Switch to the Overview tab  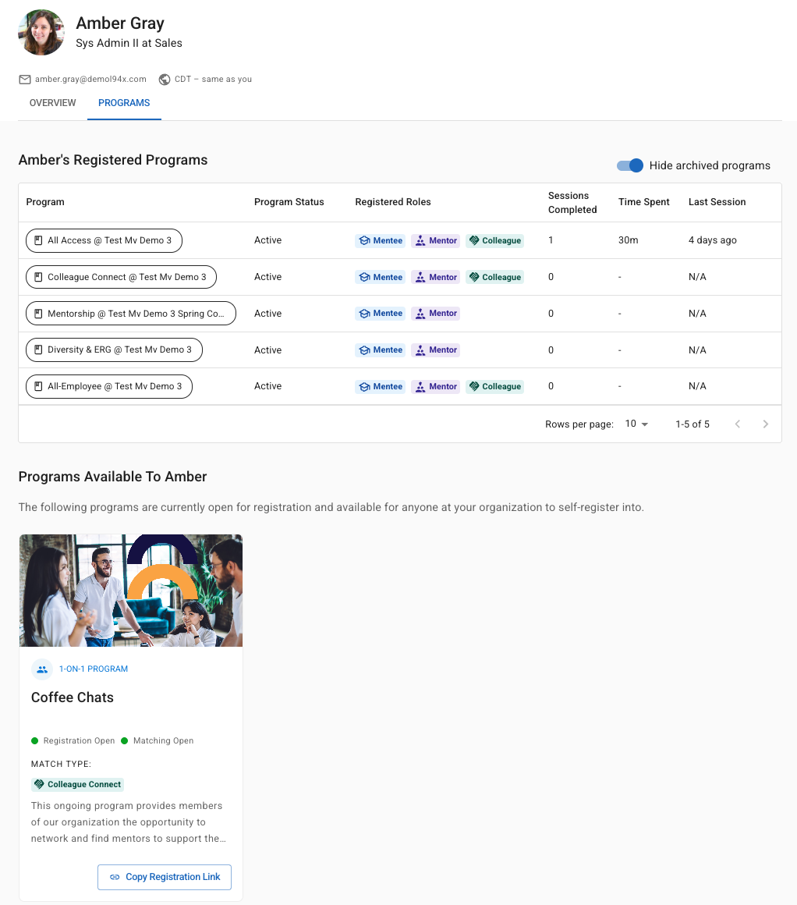click(52, 103)
